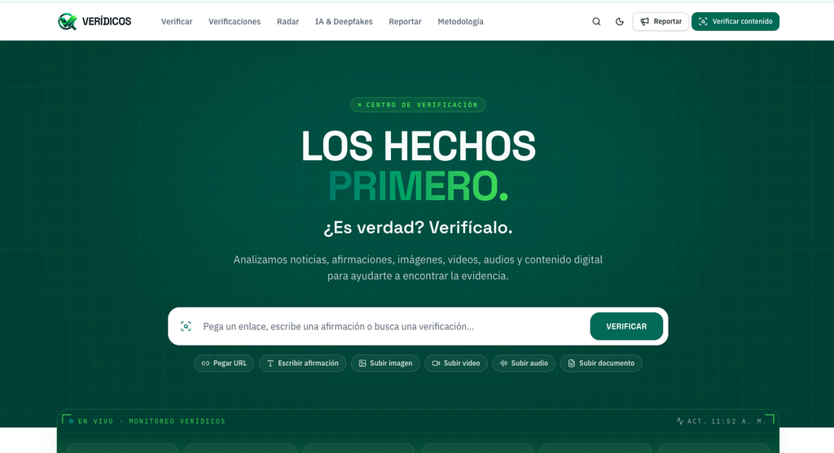Navigate to IA & Deepfakes

[344, 22]
